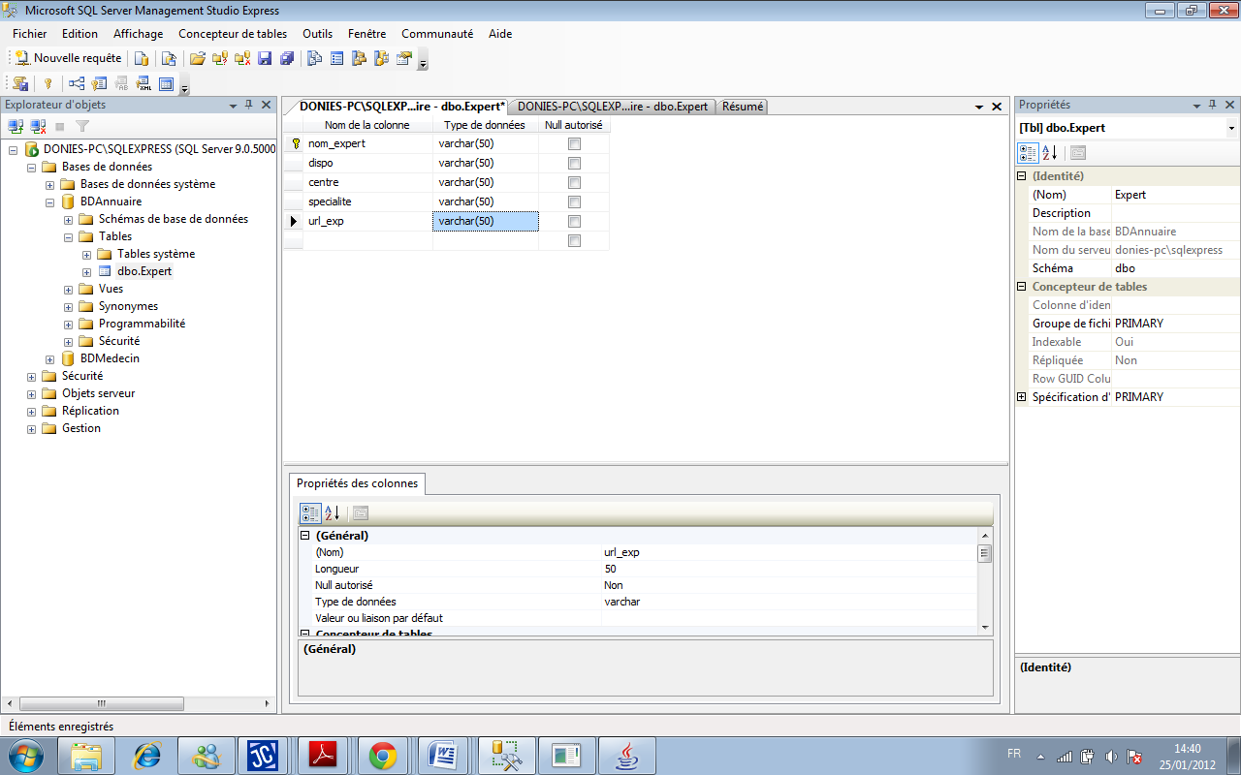Toggle Null autorisé for centre
The width and height of the screenshot is (1241, 775).
pos(574,182)
